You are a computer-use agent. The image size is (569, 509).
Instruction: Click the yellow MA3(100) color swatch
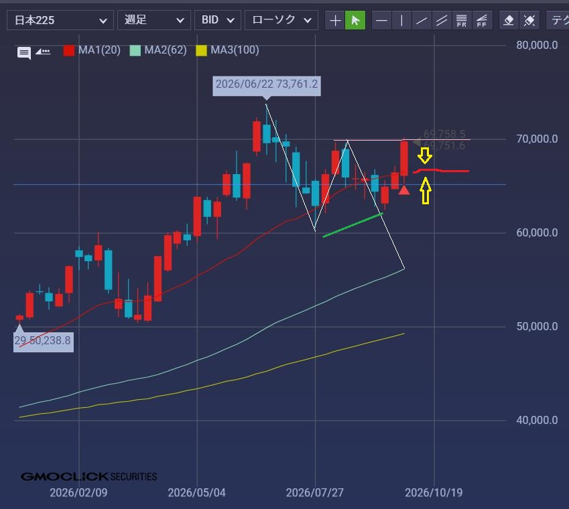tap(202, 50)
